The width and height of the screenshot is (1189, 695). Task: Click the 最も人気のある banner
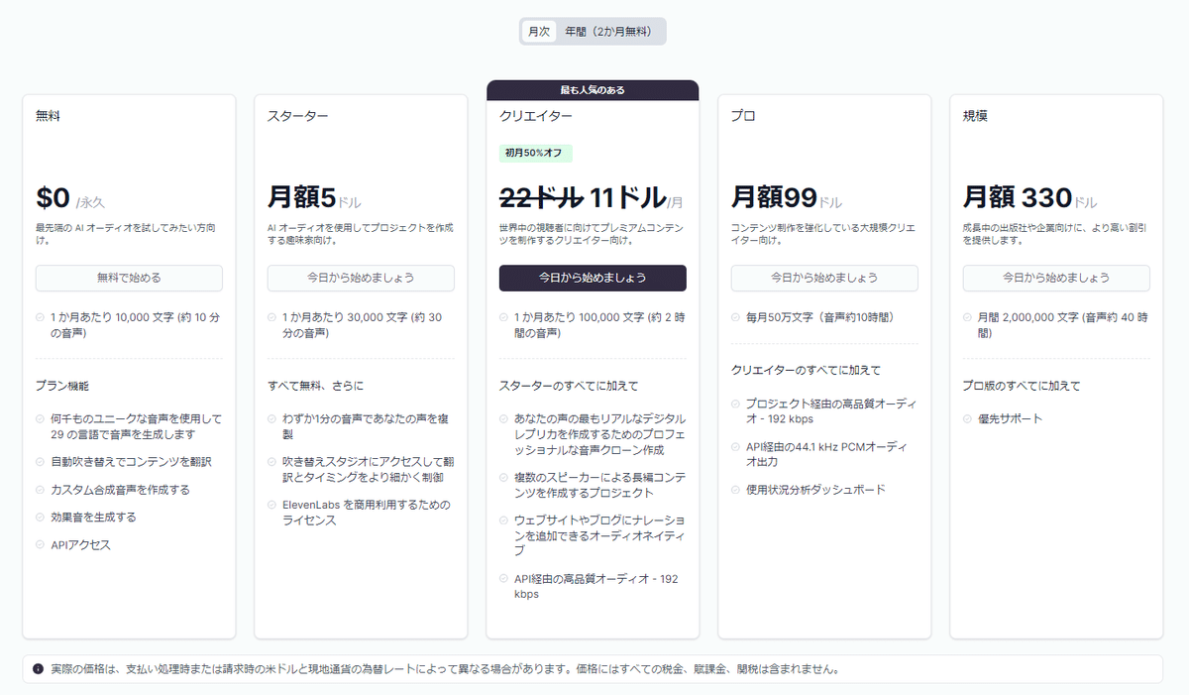pyautogui.click(x=593, y=90)
